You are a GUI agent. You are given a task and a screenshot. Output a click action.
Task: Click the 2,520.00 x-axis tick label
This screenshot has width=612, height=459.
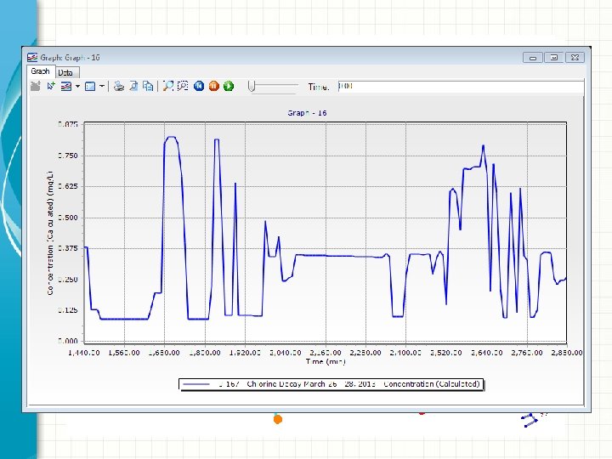[445, 353]
